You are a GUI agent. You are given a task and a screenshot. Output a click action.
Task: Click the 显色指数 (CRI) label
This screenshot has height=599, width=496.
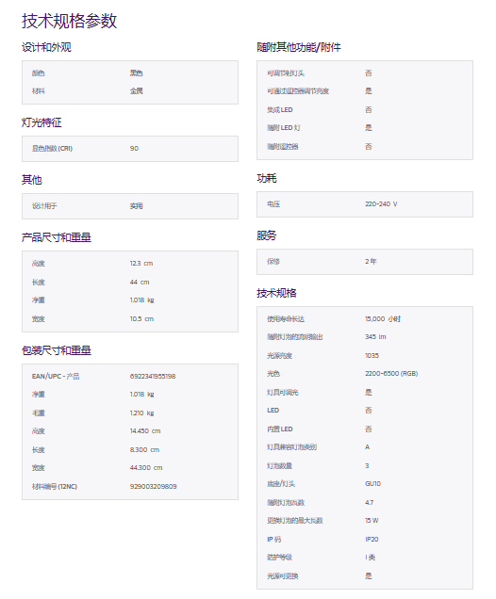pyautogui.click(x=52, y=148)
